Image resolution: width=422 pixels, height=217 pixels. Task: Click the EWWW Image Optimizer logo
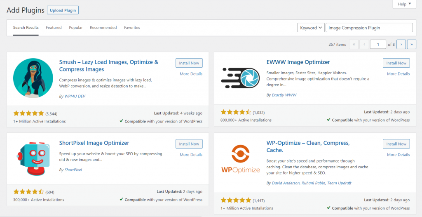point(240,78)
